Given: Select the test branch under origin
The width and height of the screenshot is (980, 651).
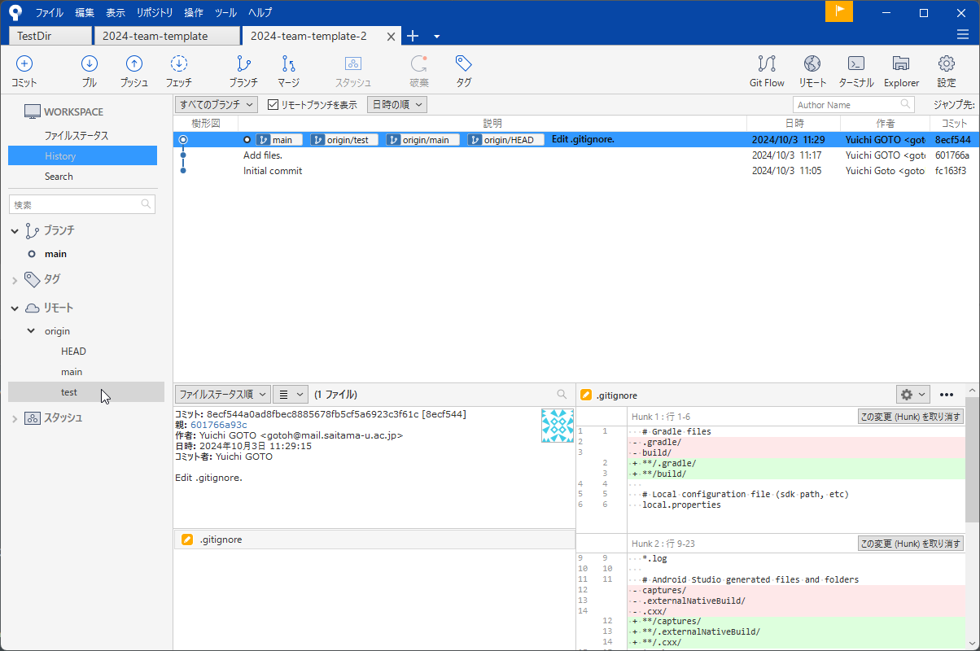Looking at the screenshot, I should 86,392.
